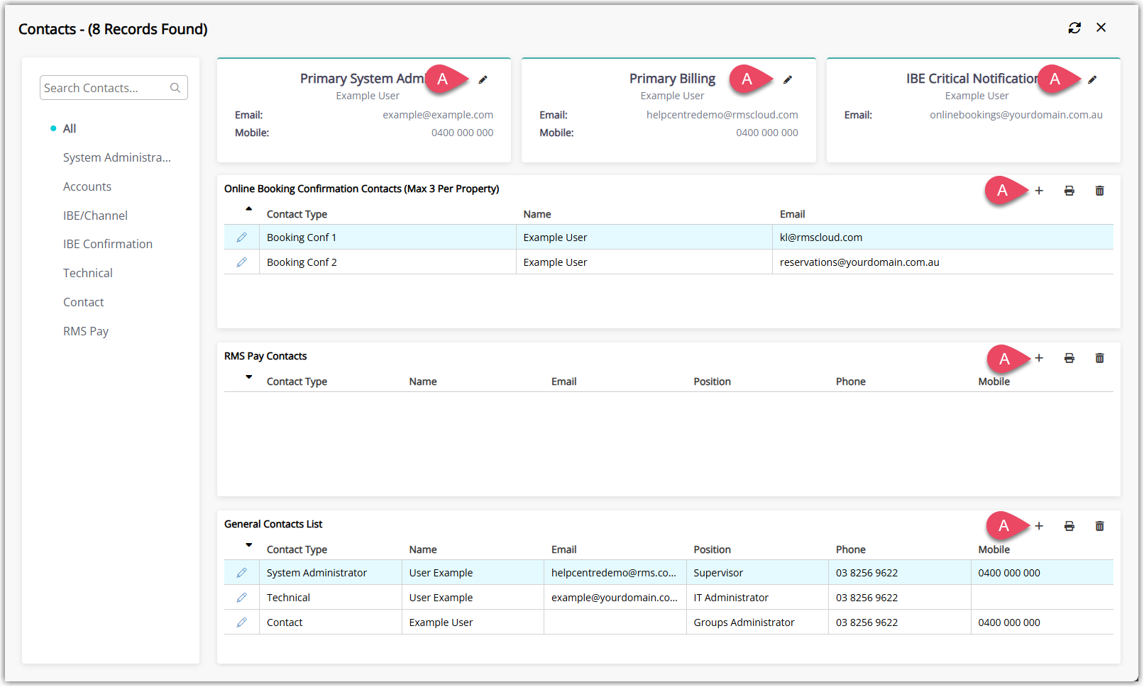
Task: Click the search magnifier icon
Action: 175,88
